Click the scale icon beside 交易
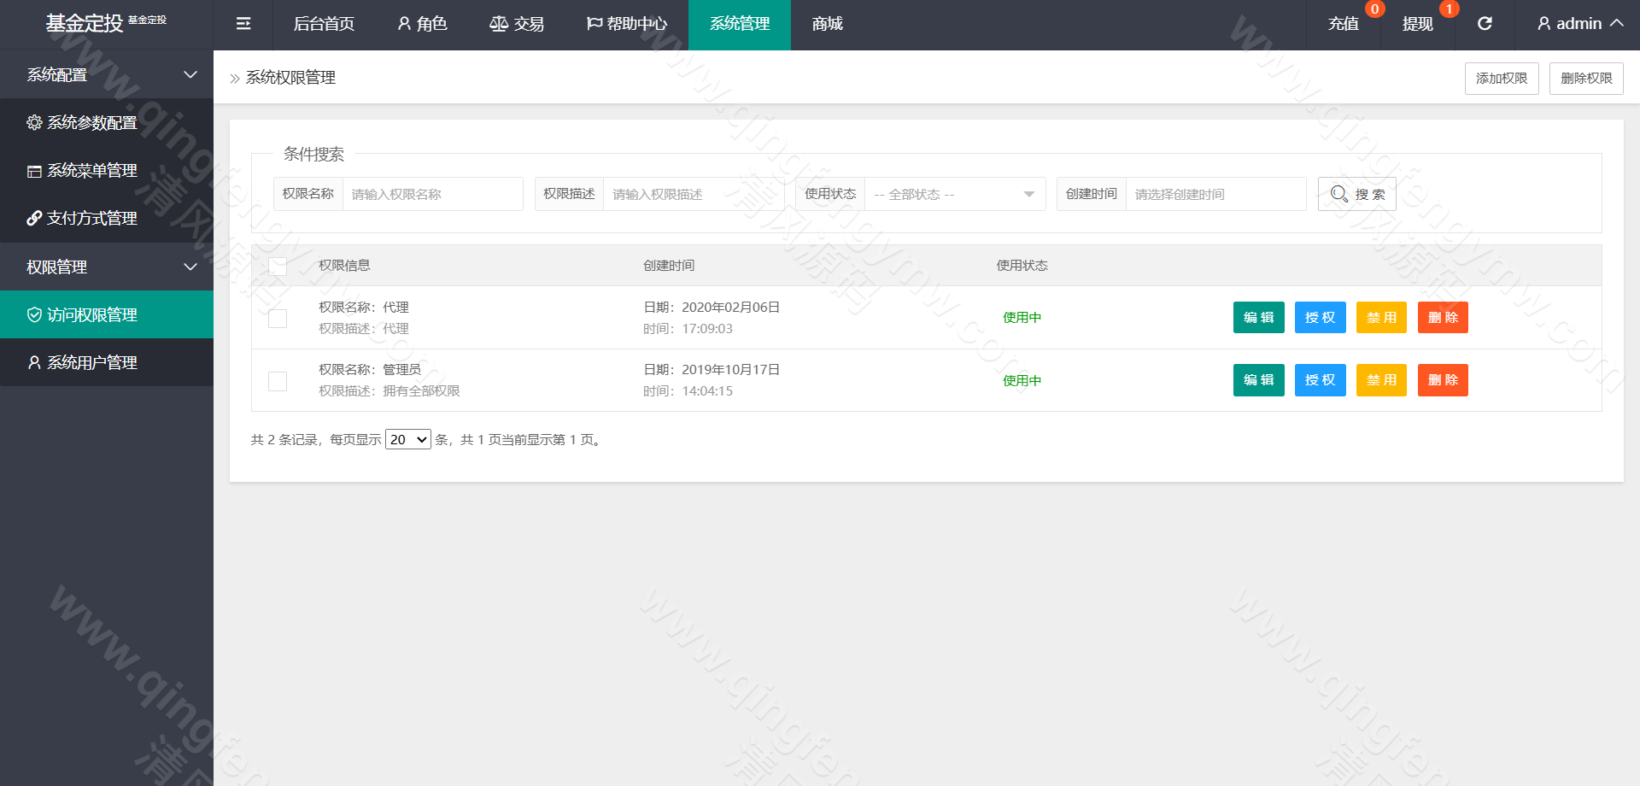The height and width of the screenshot is (786, 1640). [498, 23]
